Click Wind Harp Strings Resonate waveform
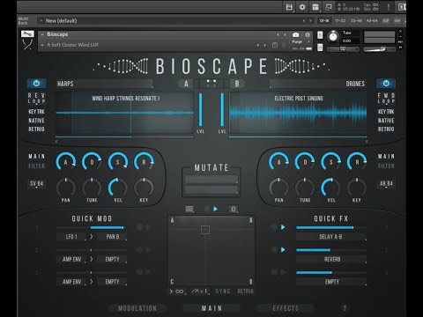Image resolution: width=423 pixels, height=317 pixels. point(125,113)
